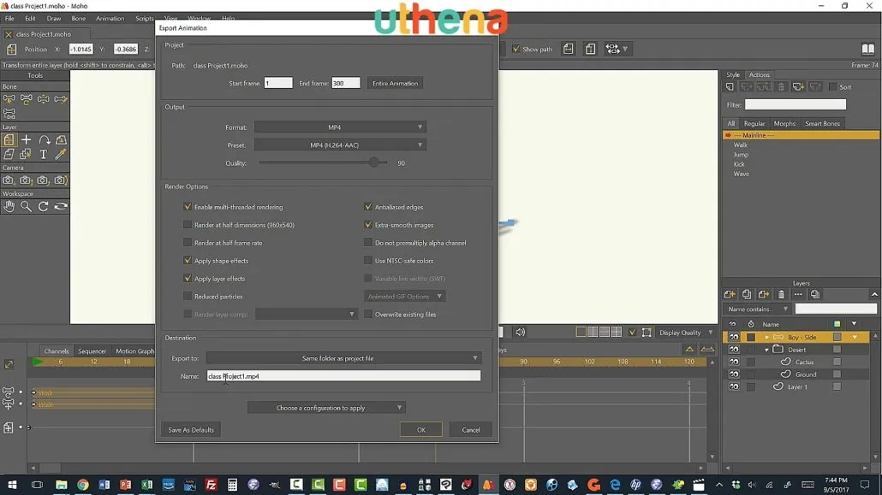Click the Entire Animation button
882x495 pixels.
[x=395, y=83]
